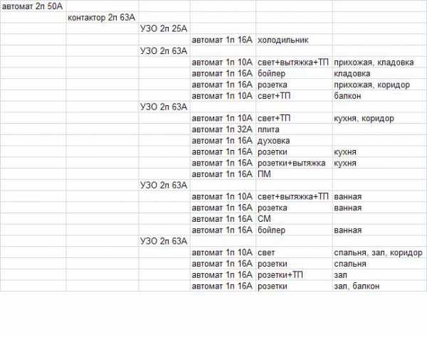Viewport: 427px width, 337px height.
Task: Select the cell containing only 'кладовка'
Action: click(352, 73)
